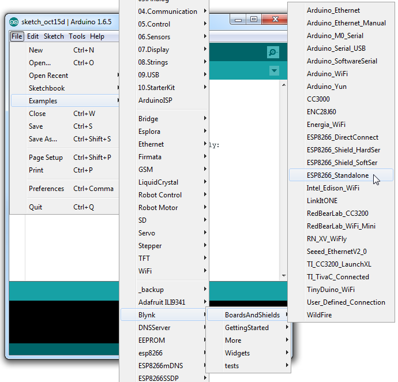
Task: Expand the Servo examples
Action: [x=164, y=233]
